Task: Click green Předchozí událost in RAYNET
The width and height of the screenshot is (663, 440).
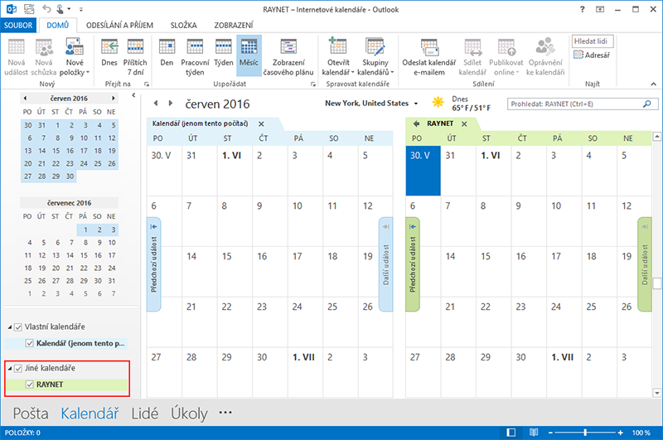Action: 412,264
